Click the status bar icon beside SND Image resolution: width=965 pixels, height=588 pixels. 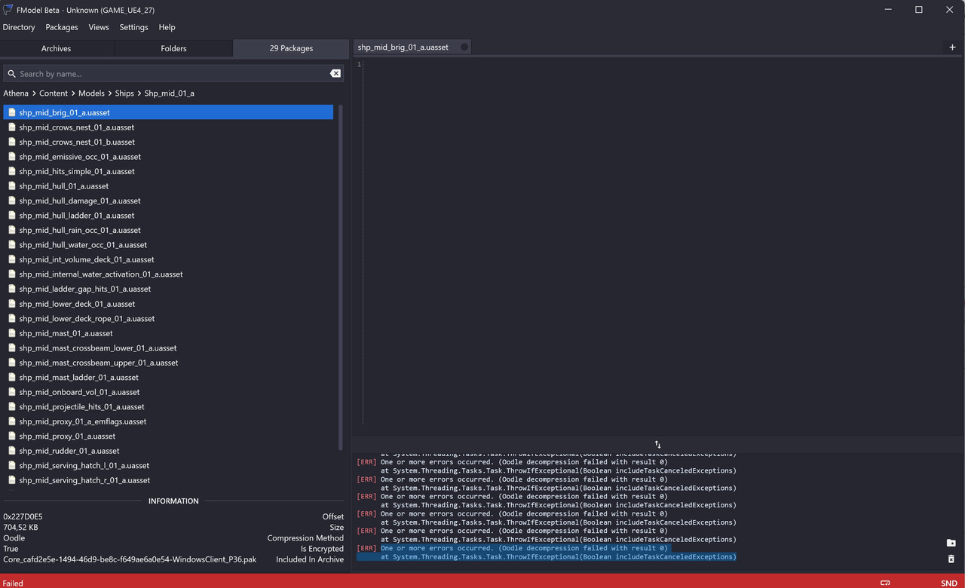tap(886, 583)
